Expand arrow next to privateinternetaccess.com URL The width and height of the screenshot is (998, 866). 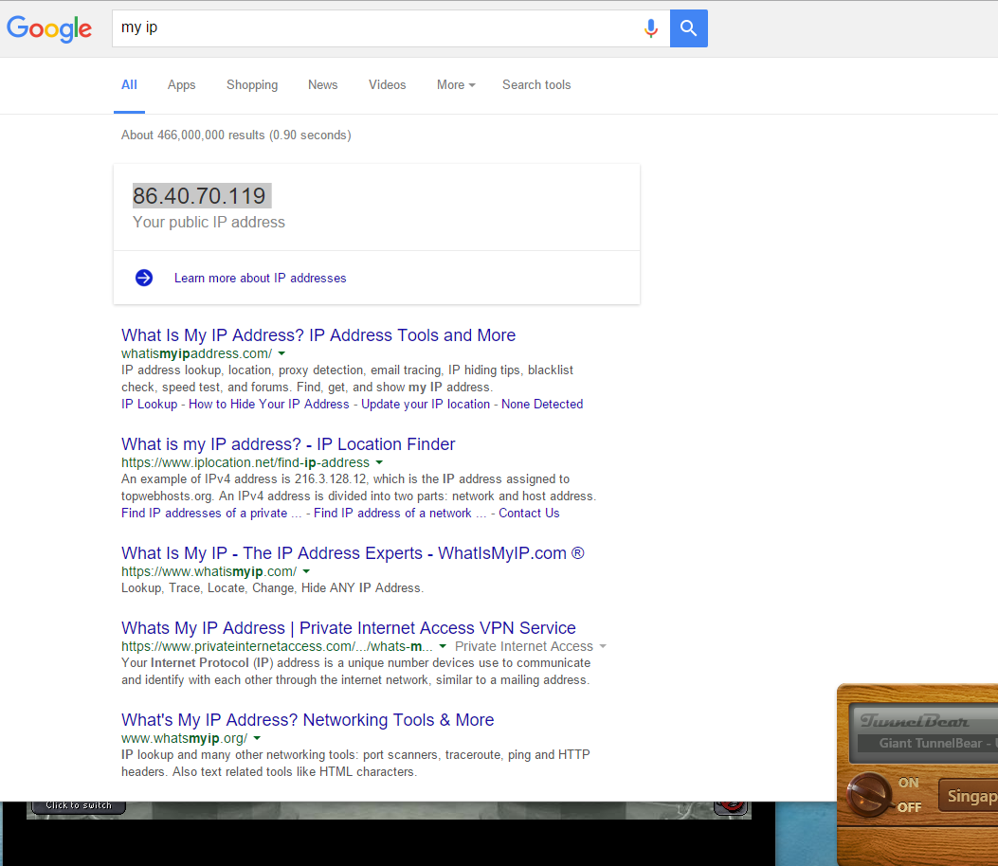click(443, 646)
